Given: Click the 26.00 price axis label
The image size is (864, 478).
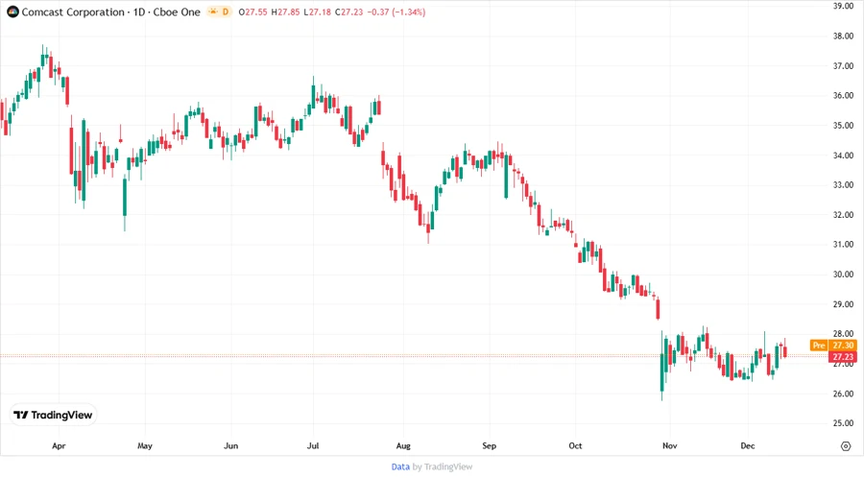Looking at the screenshot, I should tap(843, 394).
